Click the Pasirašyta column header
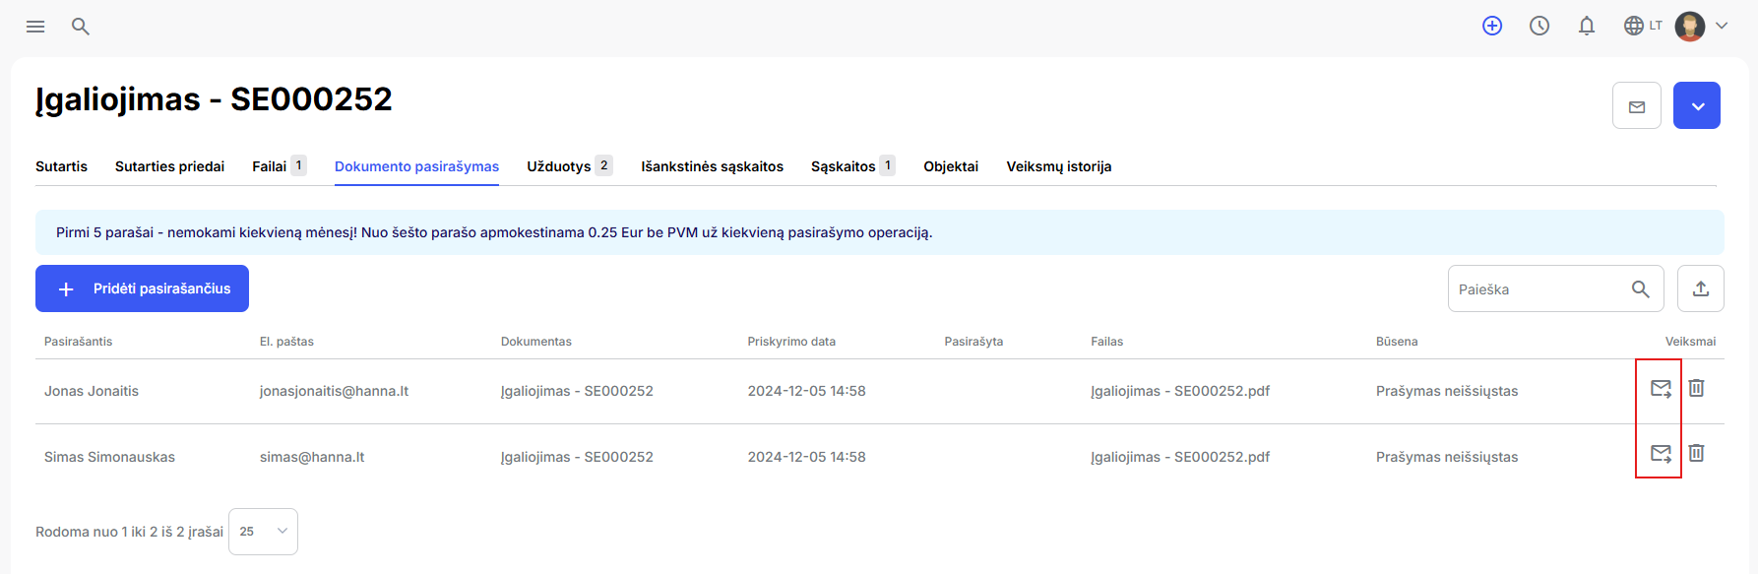Image resolution: width=1758 pixels, height=574 pixels. tap(973, 342)
